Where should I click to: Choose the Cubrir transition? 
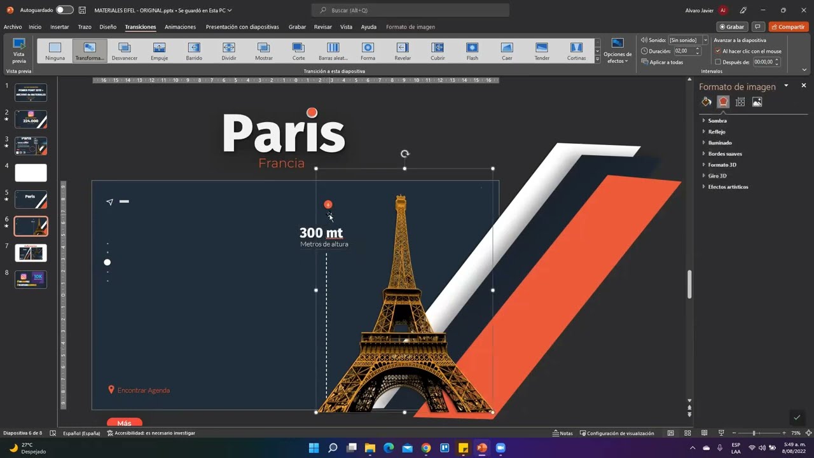pos(438,51)
